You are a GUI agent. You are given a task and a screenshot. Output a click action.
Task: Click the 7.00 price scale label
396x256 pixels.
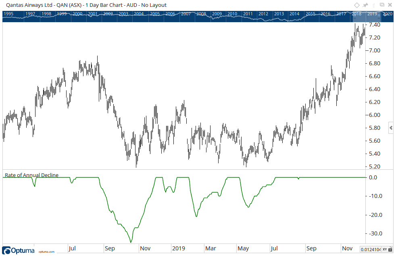pyautogui.click(x=375, y=50)
